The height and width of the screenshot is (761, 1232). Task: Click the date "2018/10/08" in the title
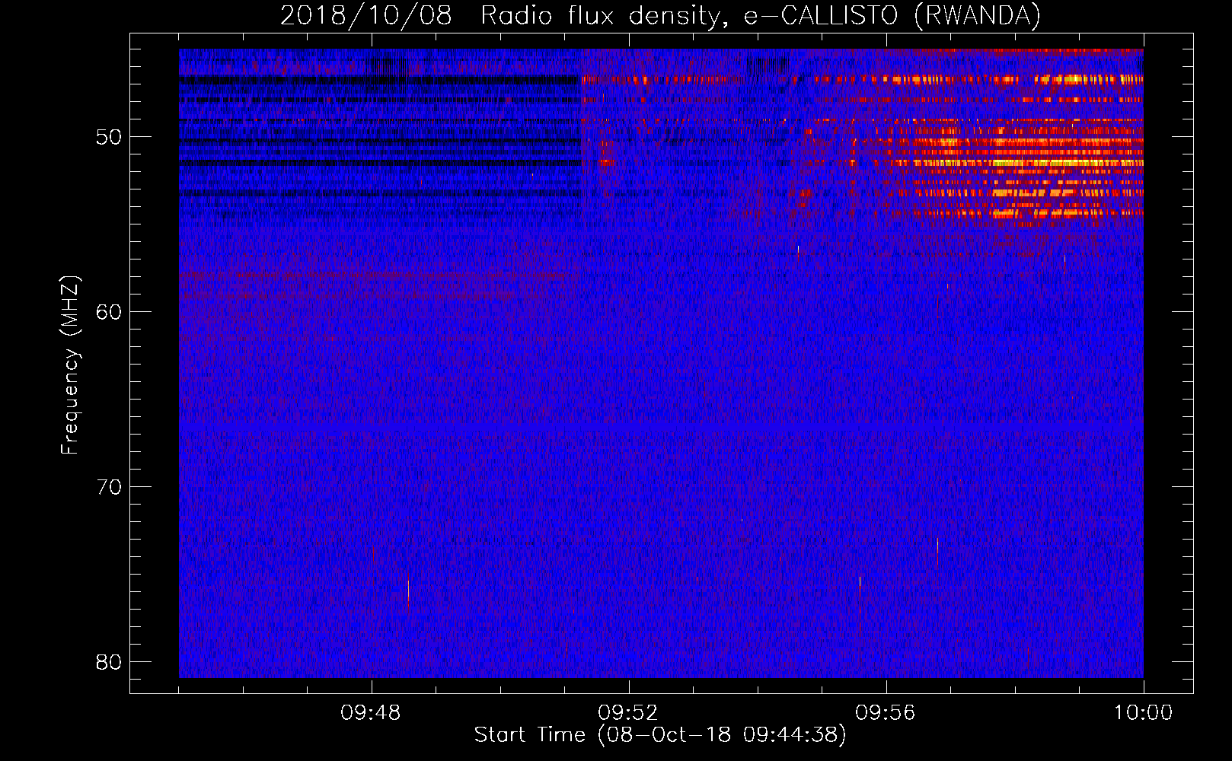365,16
